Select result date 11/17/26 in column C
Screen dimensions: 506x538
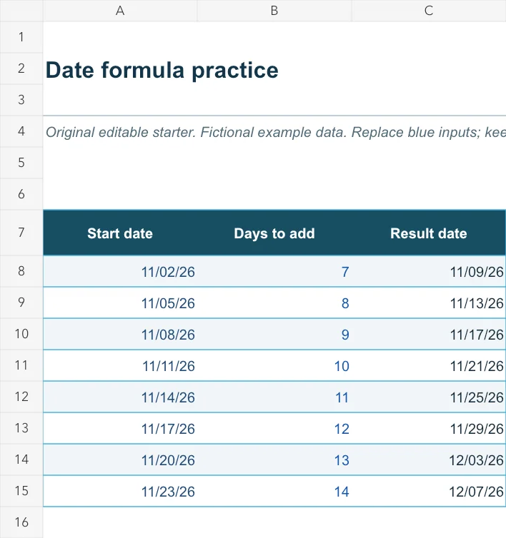coord(429,334)
